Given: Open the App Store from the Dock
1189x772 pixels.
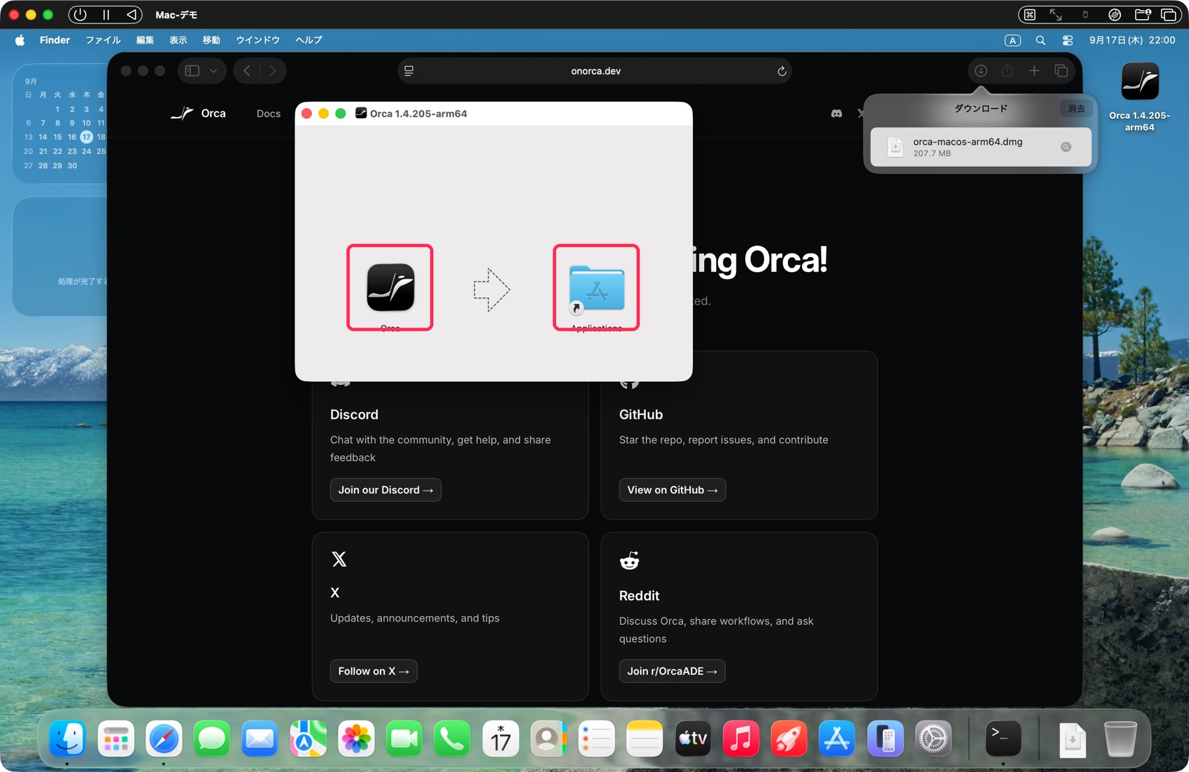Looking at the screenshot, I should (x=837, y=738).
